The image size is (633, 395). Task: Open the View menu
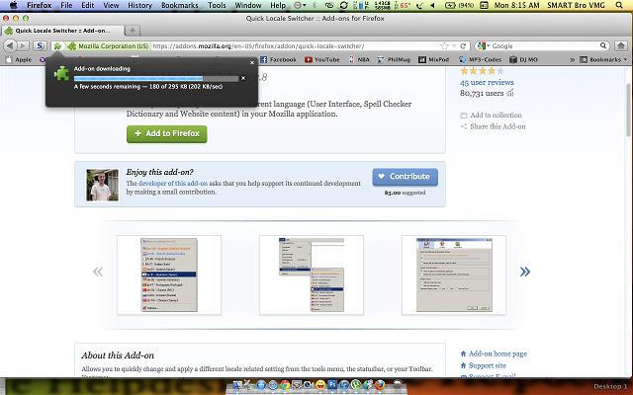click(x=111, y=5)
